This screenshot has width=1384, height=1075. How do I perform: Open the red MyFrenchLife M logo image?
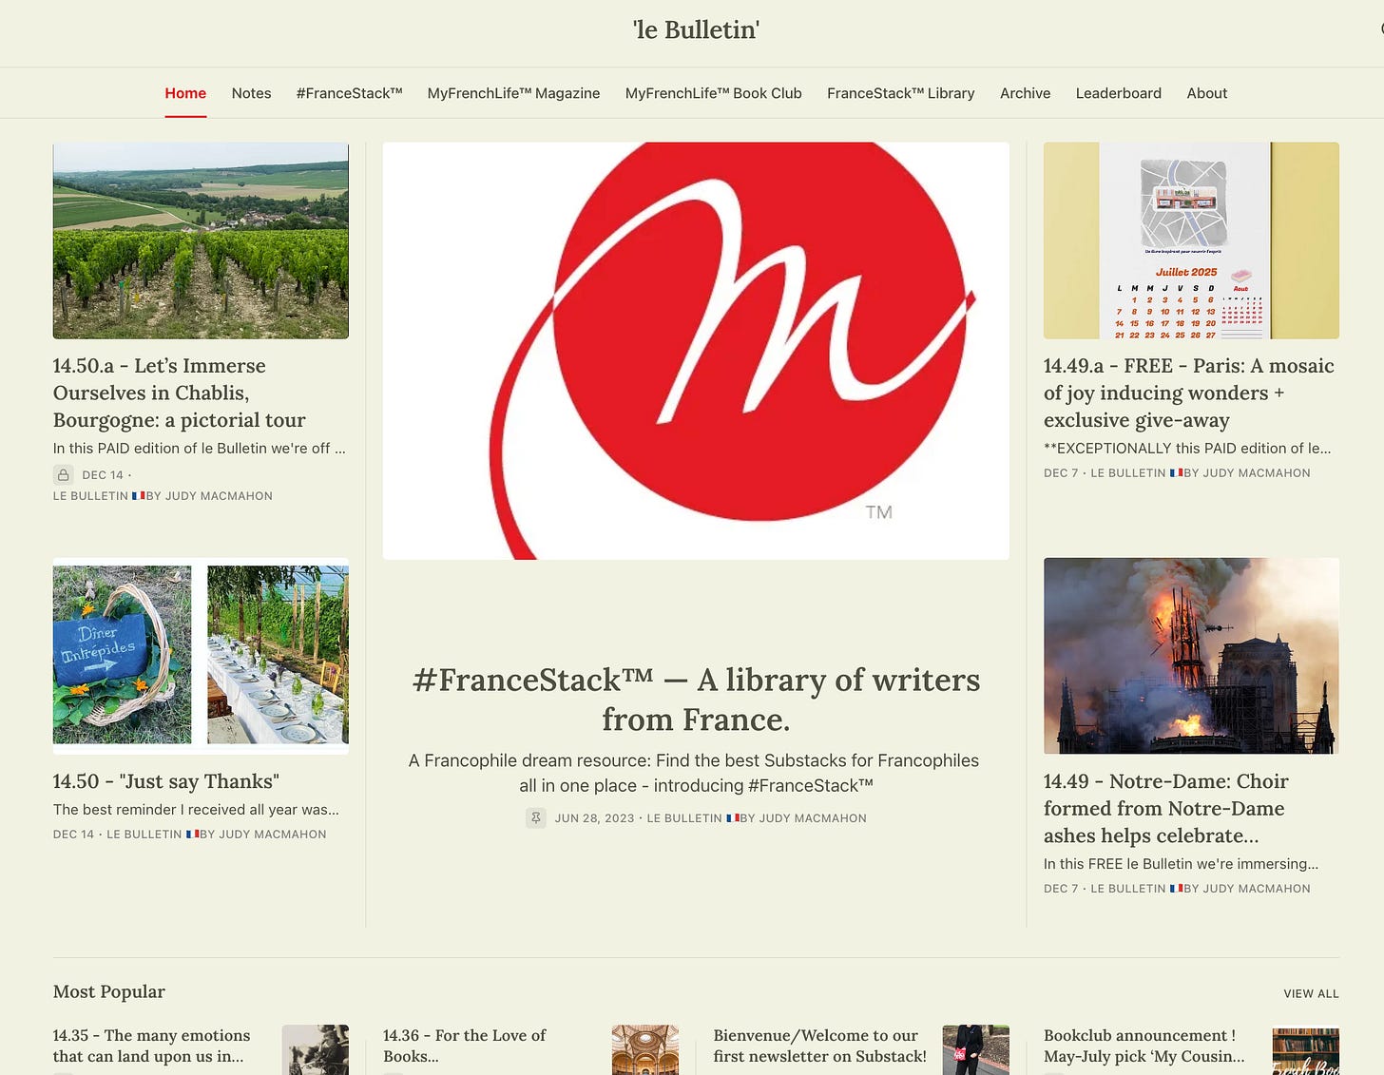point(696,351)
